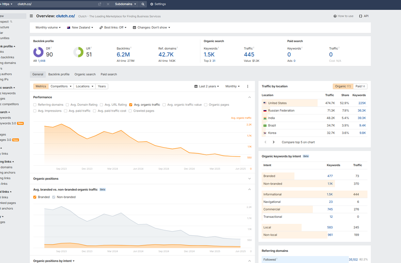Expand the Organic positions section
The image size is (401, 263).
[x=250, y=179]
